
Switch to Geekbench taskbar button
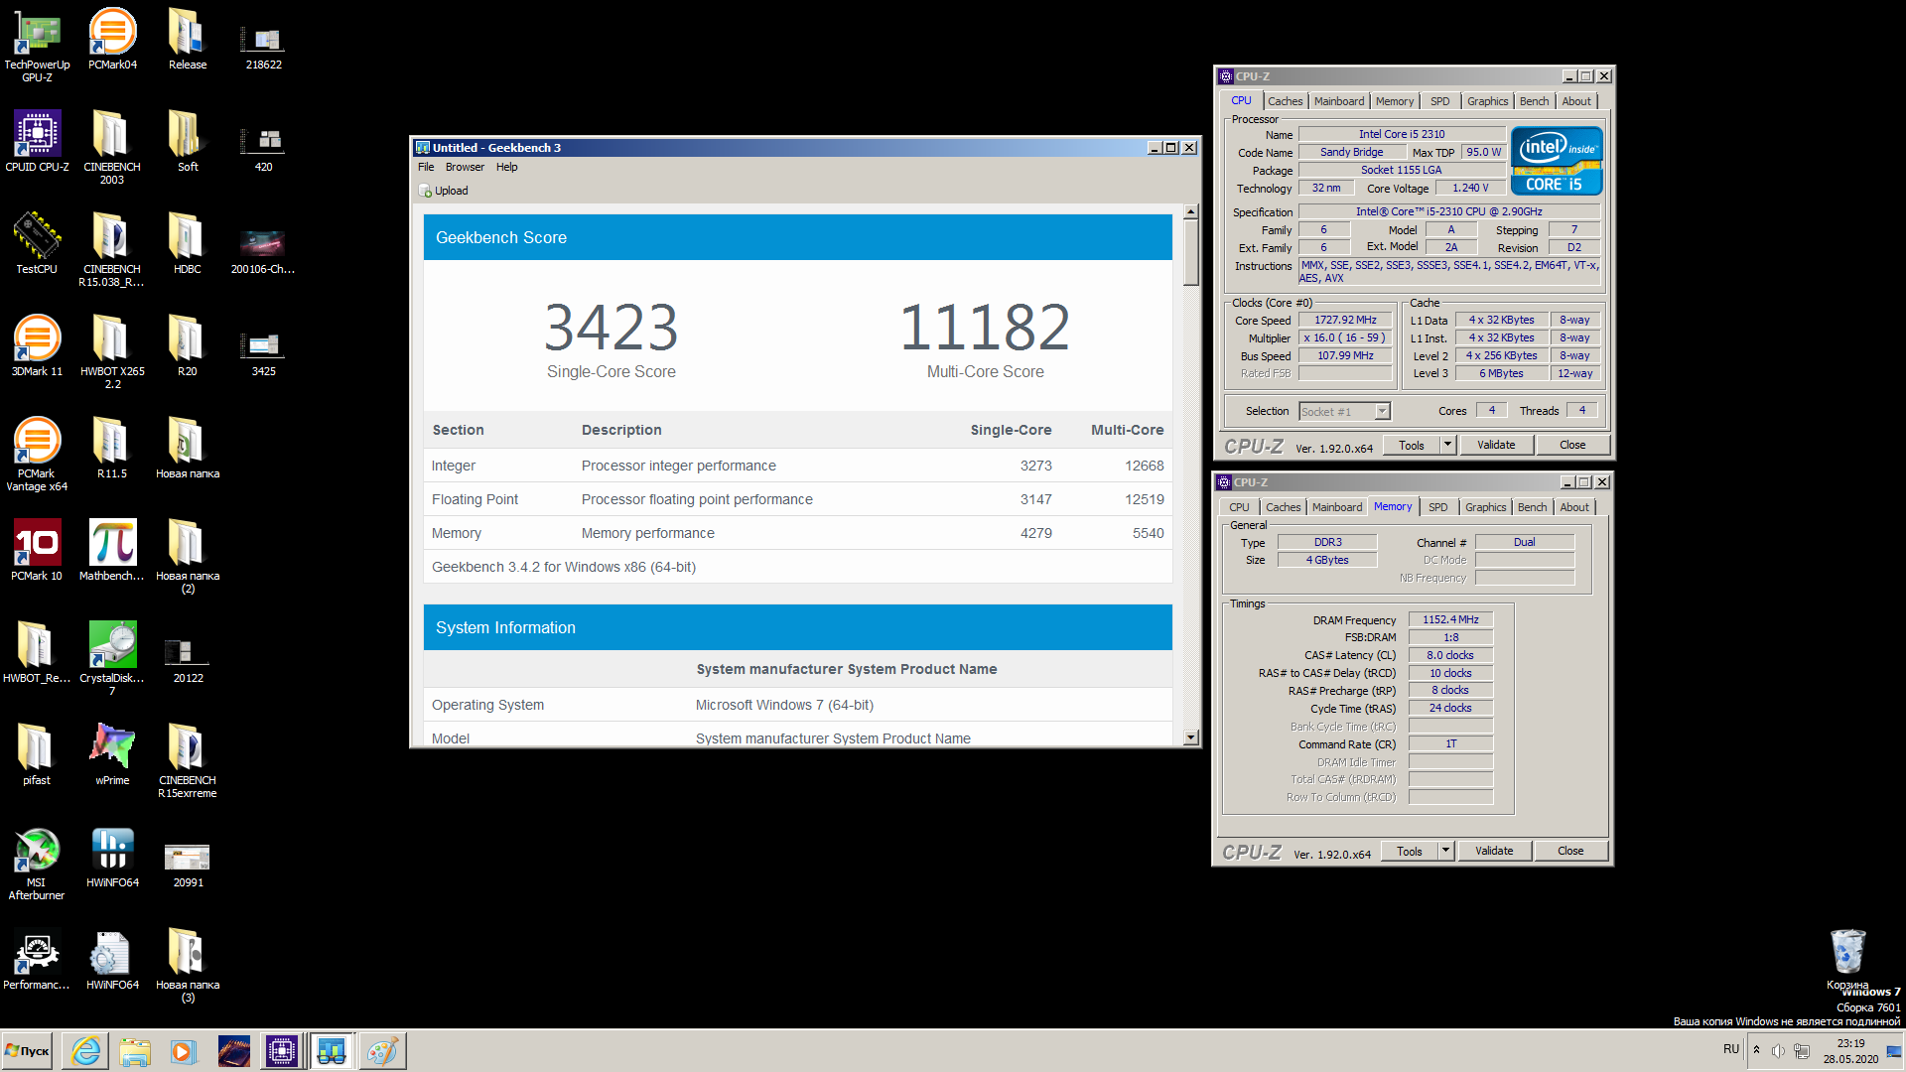332,1051
